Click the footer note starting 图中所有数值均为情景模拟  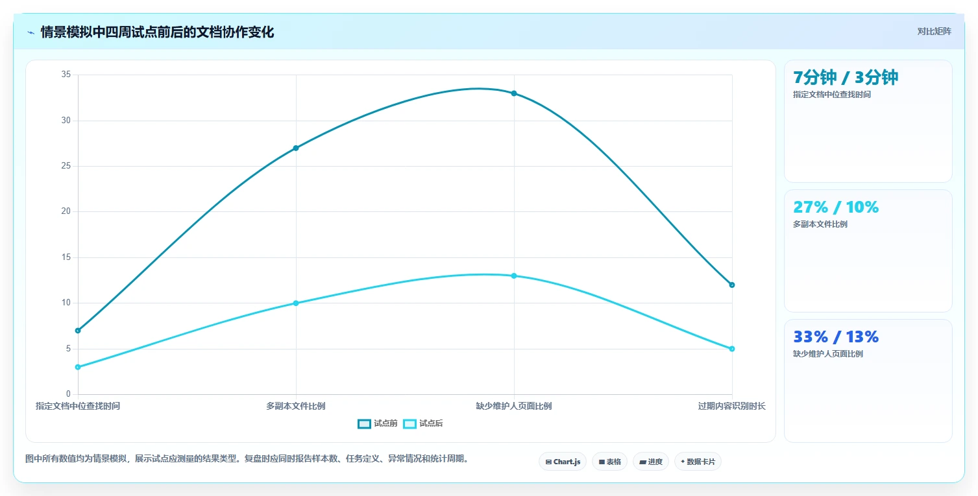click(x=247, y=458)
